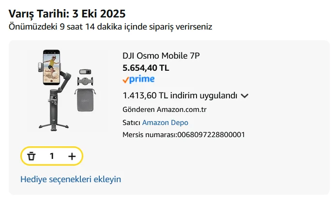Select the DJI Osmo Mobile 7P title

(x=161, y=56)
